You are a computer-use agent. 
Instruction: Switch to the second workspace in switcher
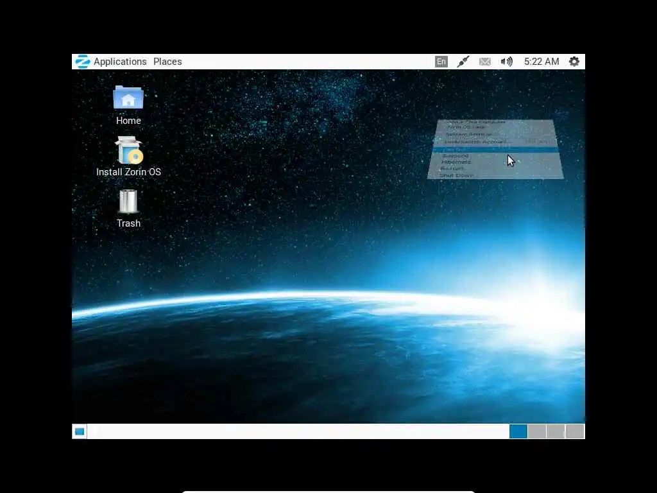[x=537, y=431]
